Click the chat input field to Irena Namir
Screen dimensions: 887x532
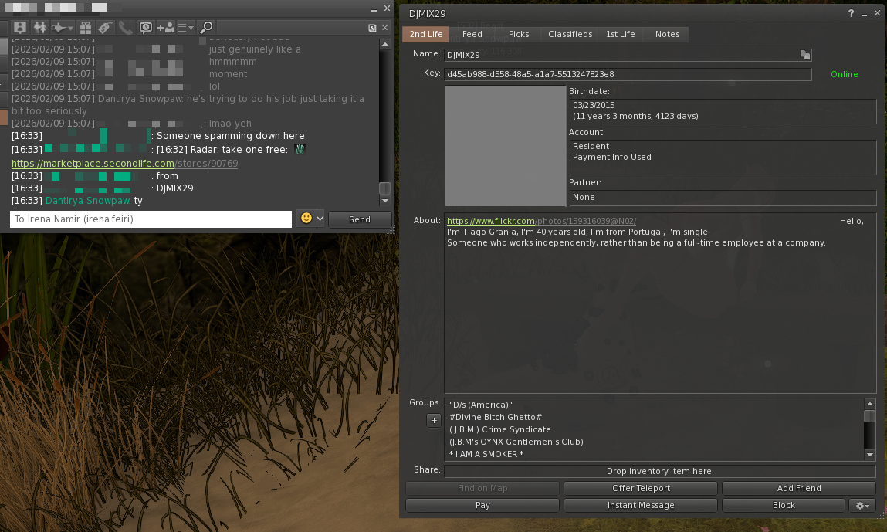click(x=151, y=219)
